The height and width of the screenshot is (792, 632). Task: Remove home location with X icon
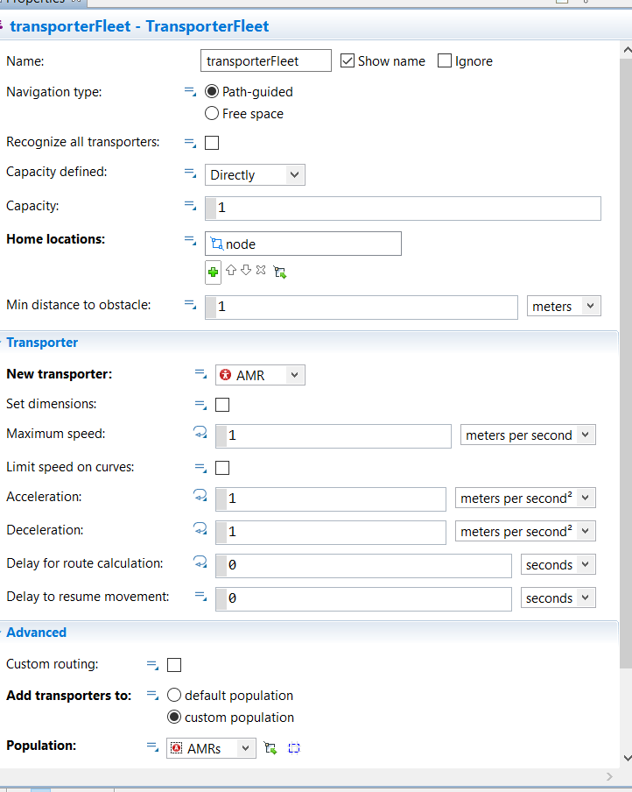[260, 271]
